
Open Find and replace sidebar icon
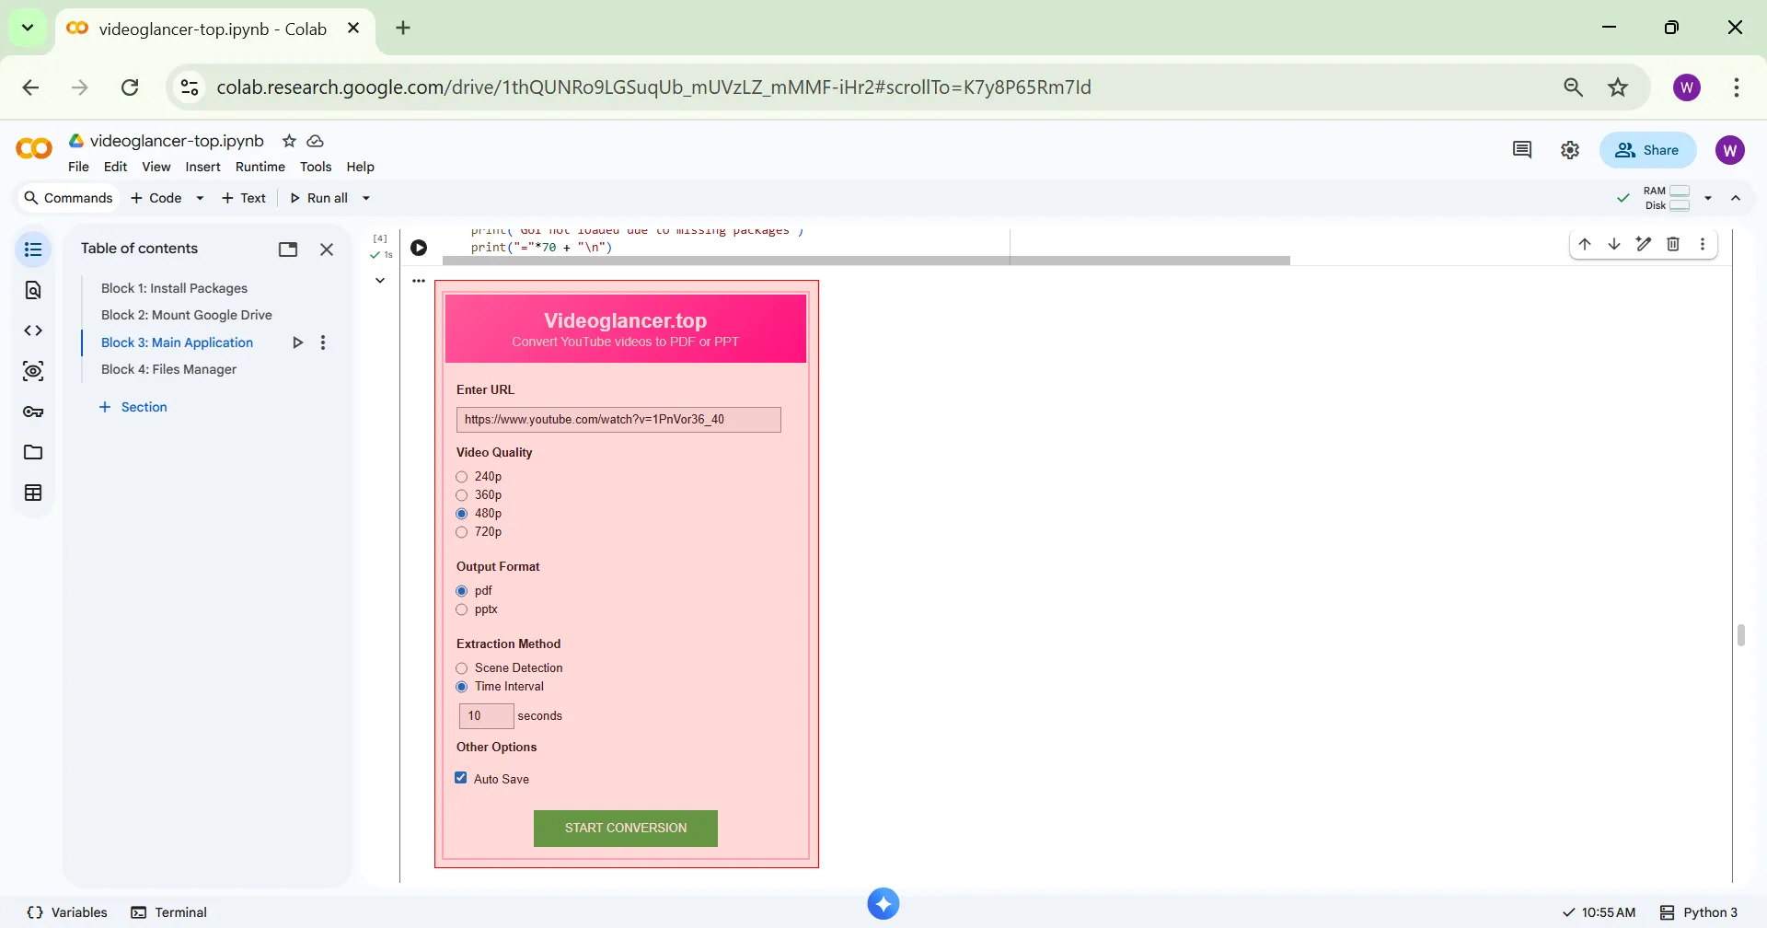coord(33,290)
